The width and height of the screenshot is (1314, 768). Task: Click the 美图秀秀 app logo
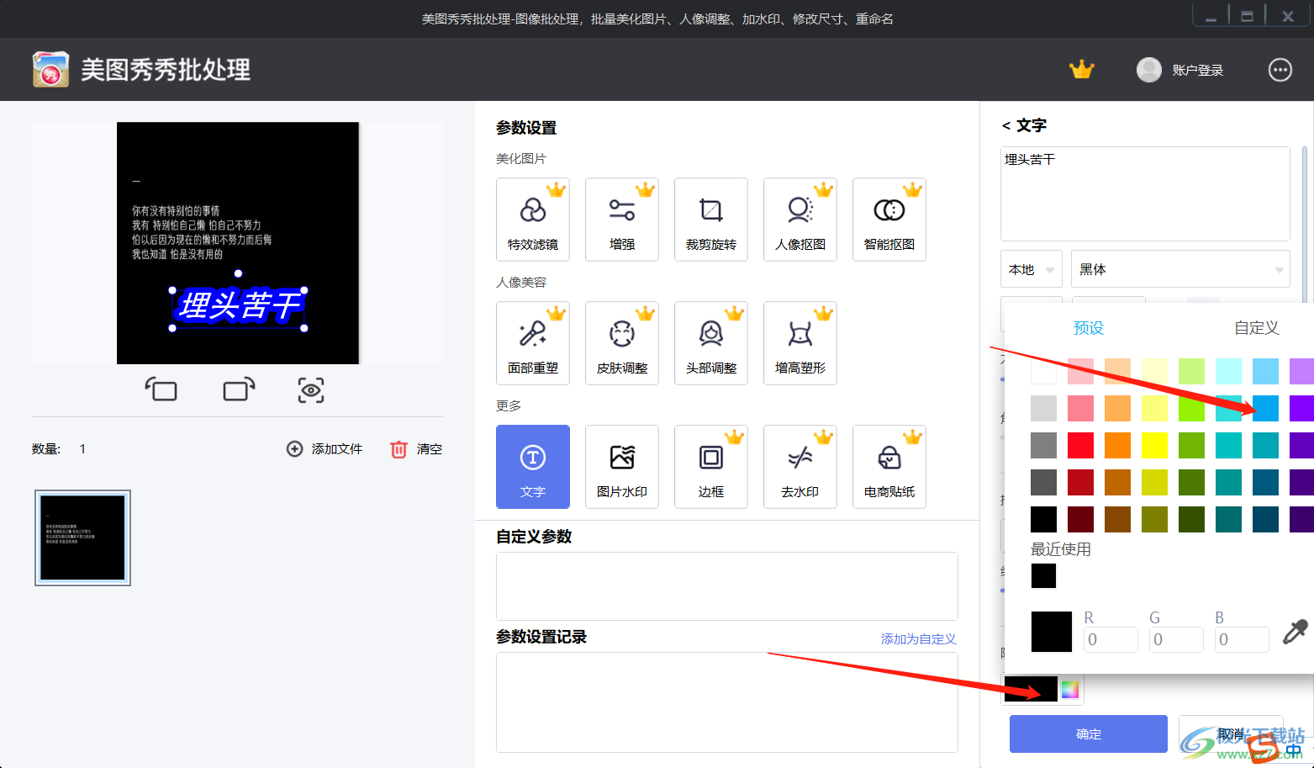[50, 69]
